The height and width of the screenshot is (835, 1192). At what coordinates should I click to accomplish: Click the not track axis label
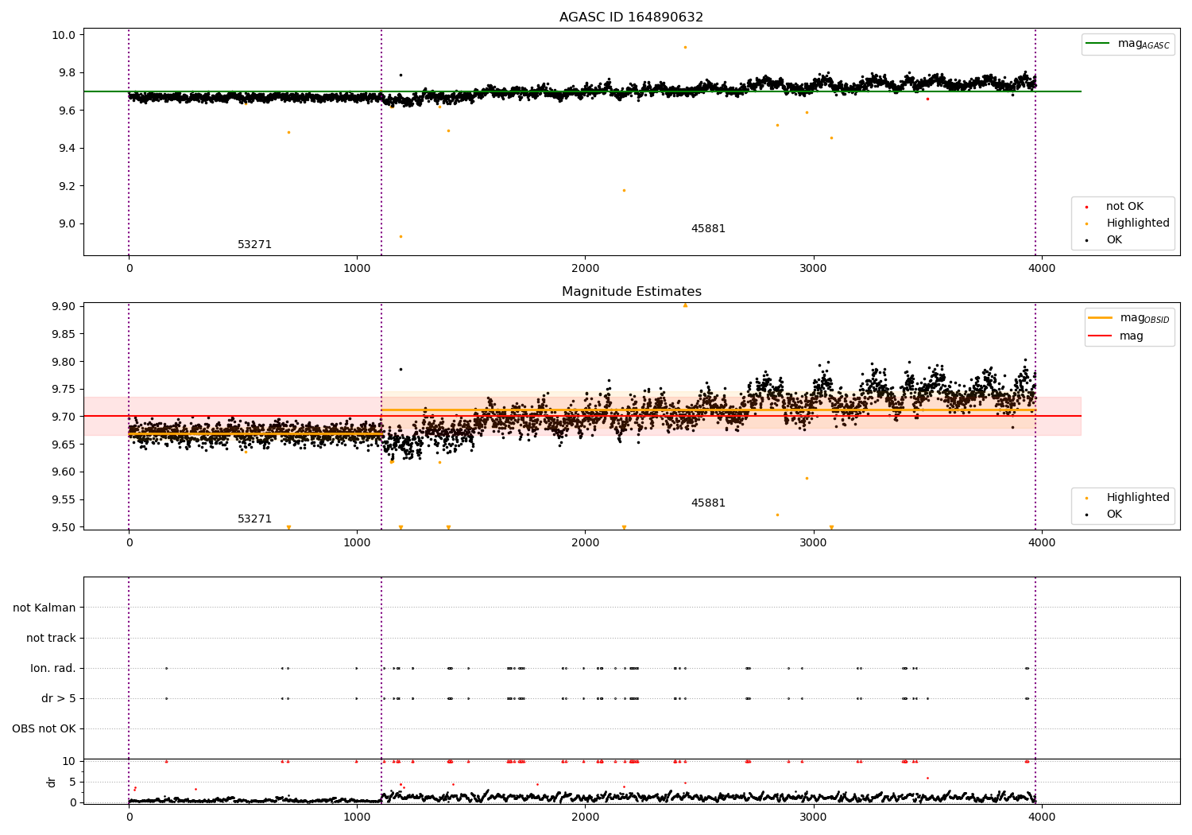[51, 638]
